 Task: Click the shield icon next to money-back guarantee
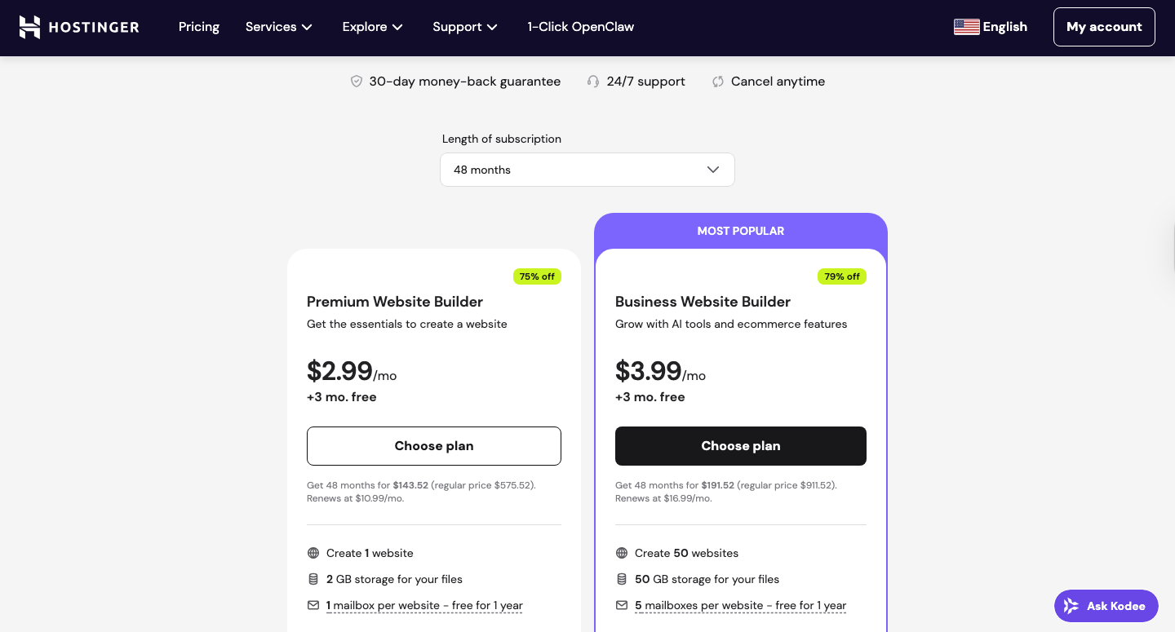tap(357, 82)
